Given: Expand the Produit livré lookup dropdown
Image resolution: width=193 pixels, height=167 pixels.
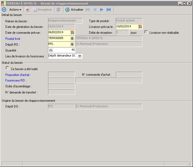Looking at the screenshot, I should 72,38.
